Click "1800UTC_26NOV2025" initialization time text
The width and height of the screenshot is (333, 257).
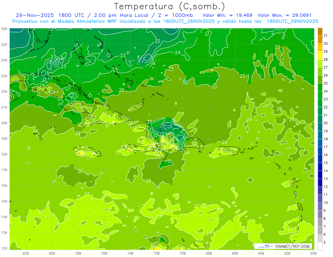pos(189,21)
